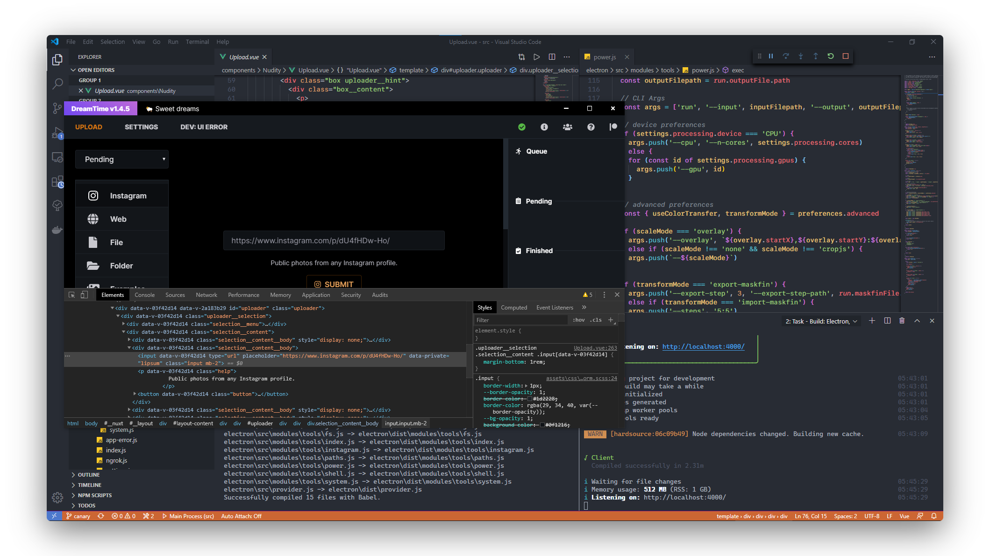This screenshot has height=556, width=990.
Task: Open the Pending dropdown in DreamTime
Action: pos(122,159)
